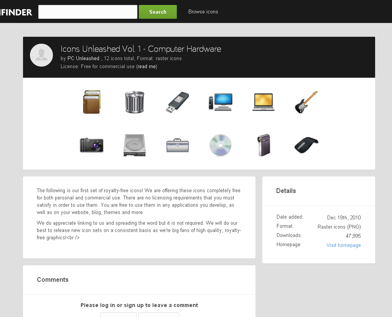Follow the Visit homepage link
392x317 pixels.
343,245
